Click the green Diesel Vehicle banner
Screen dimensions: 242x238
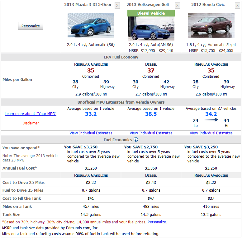click(151, 13)
